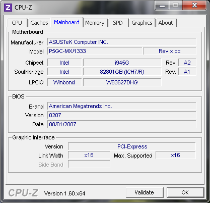Click the CPU-Z title bar text
This screenshot has height=203, width=210.
23,8
